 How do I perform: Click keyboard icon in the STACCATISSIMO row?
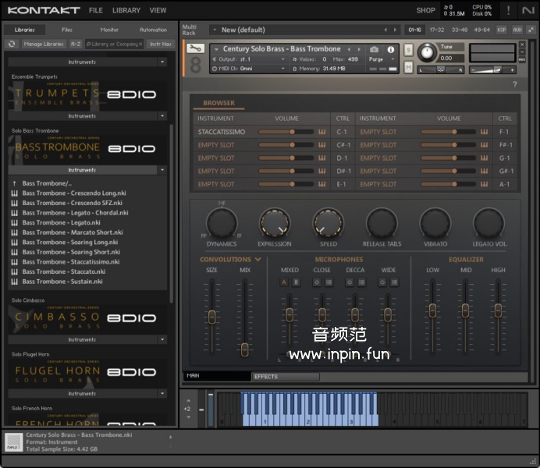tap(321, 132)
